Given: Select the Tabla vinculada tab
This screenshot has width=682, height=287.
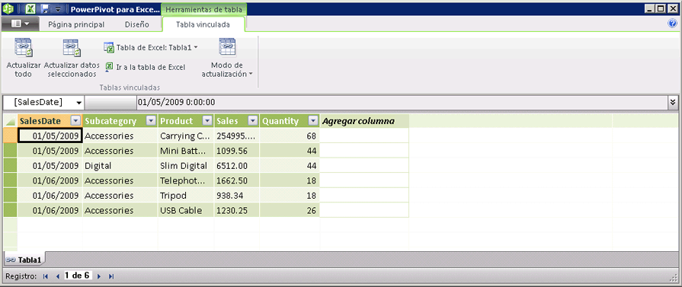Looking at the screenshot, I should pyautogui.click(x=203, y=25).
